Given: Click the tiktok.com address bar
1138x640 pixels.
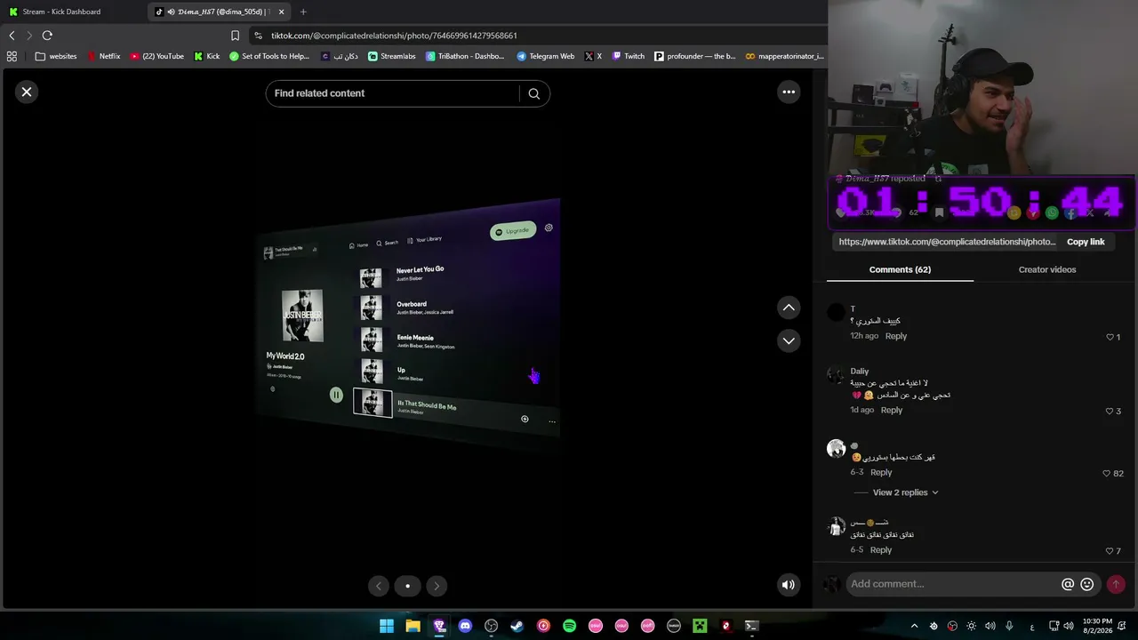Looking at the screenshot, I should pyautogui.click(x=533, y=36).
